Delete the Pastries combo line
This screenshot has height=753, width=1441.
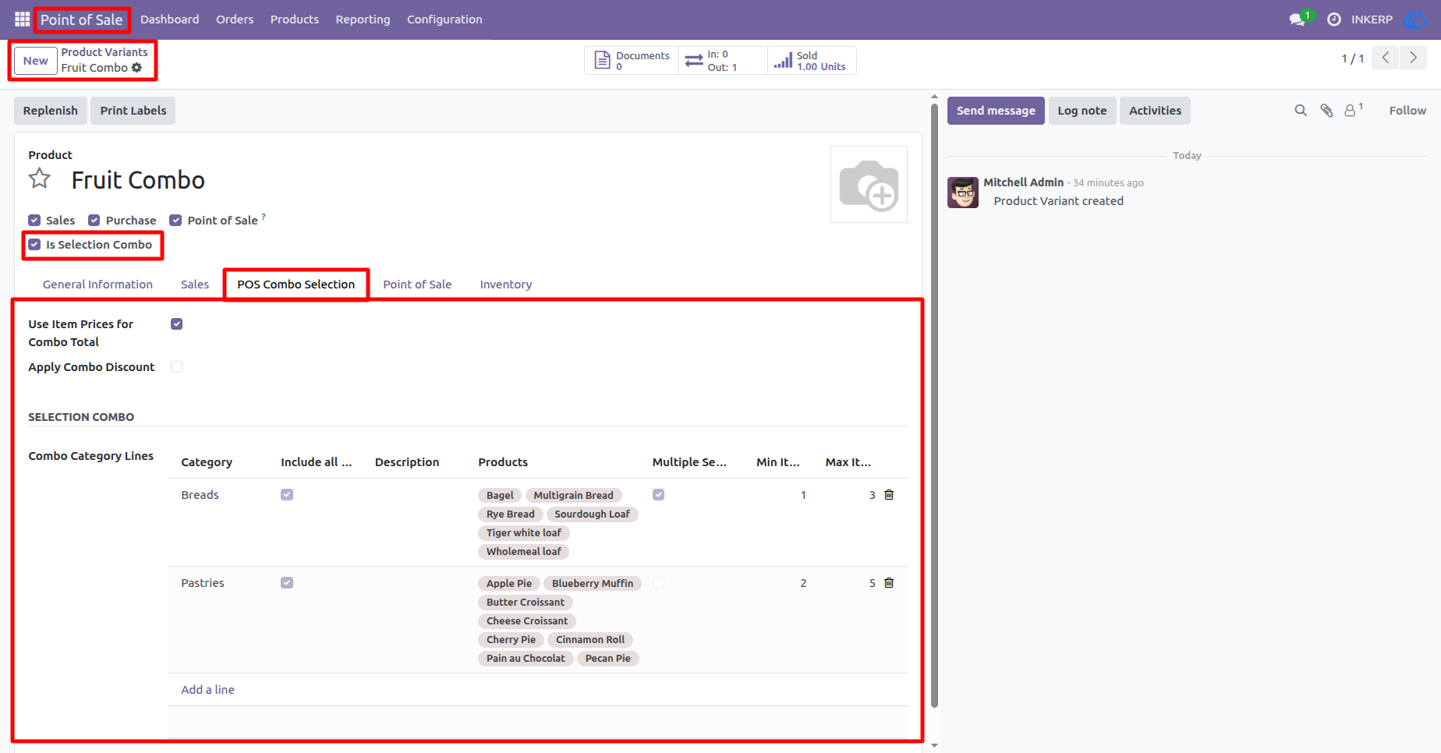point(889,583)
